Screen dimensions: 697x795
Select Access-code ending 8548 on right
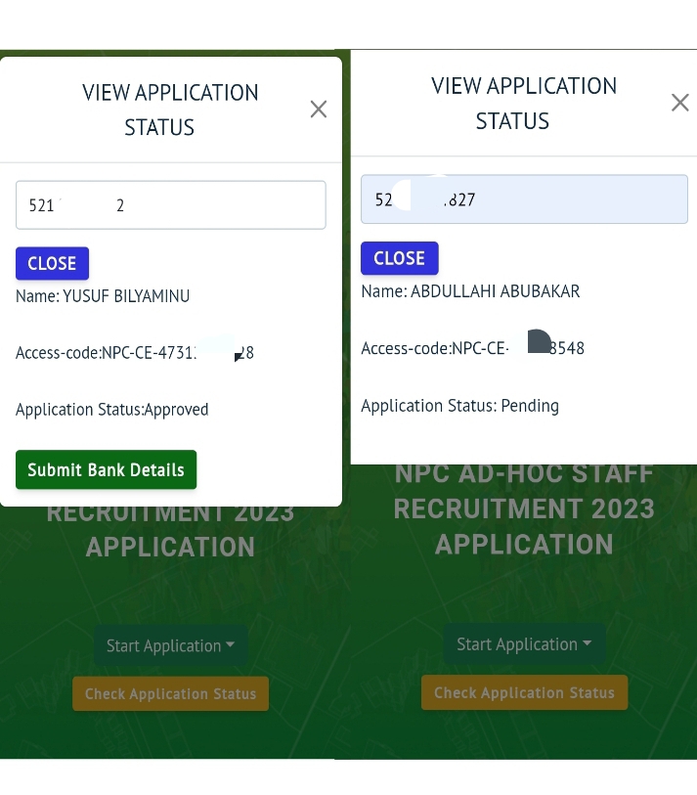click(472, 348)
